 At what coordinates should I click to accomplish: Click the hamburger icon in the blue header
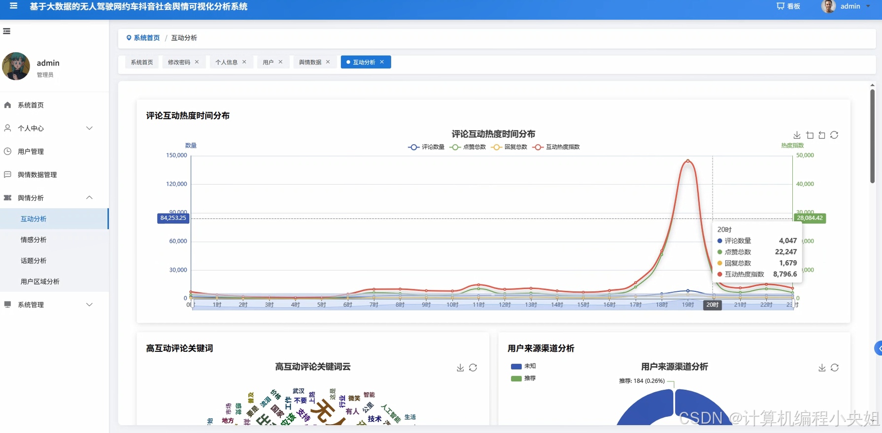point(13,6)
